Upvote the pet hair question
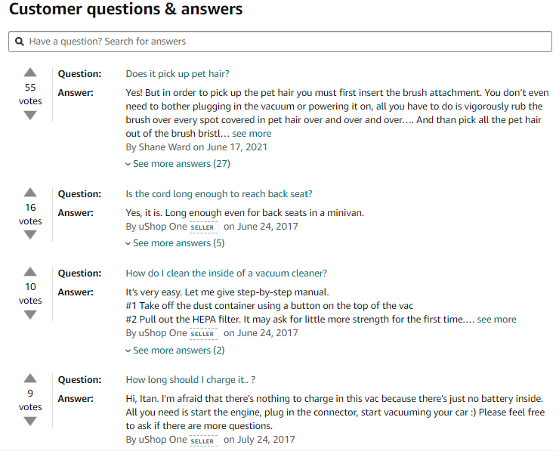556x451 pixels. coord(30,73)
